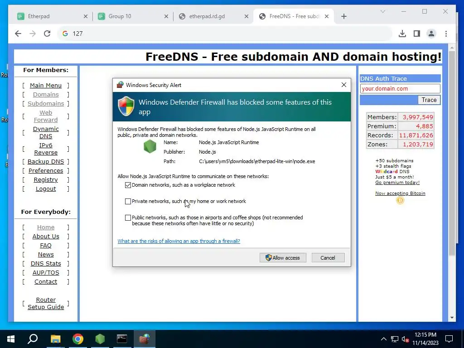This screenshot has width=464, height=348.
Task: Check the Private networks checkbox
Action: click(x=128, y=202)
